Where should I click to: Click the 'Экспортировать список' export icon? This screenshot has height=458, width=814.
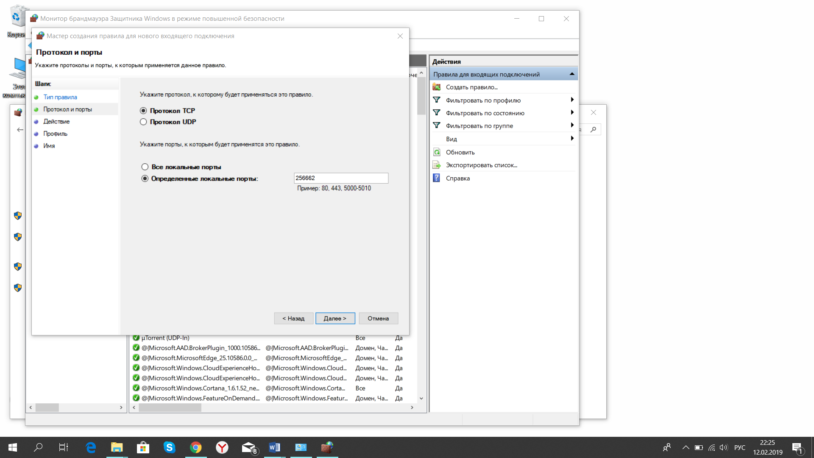(436, 165)
